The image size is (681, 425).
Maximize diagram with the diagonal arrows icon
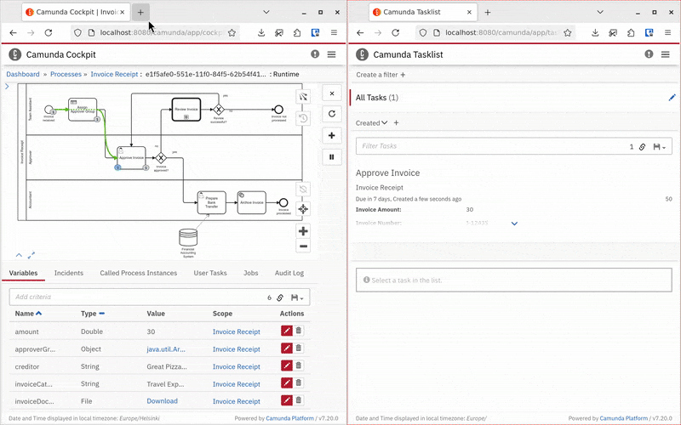(31, 256)
